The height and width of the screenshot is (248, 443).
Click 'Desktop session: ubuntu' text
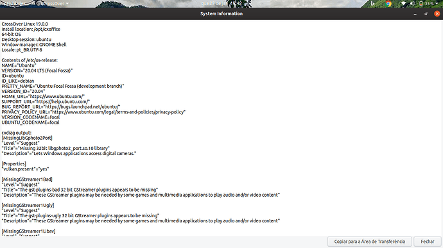pos(26,40)
